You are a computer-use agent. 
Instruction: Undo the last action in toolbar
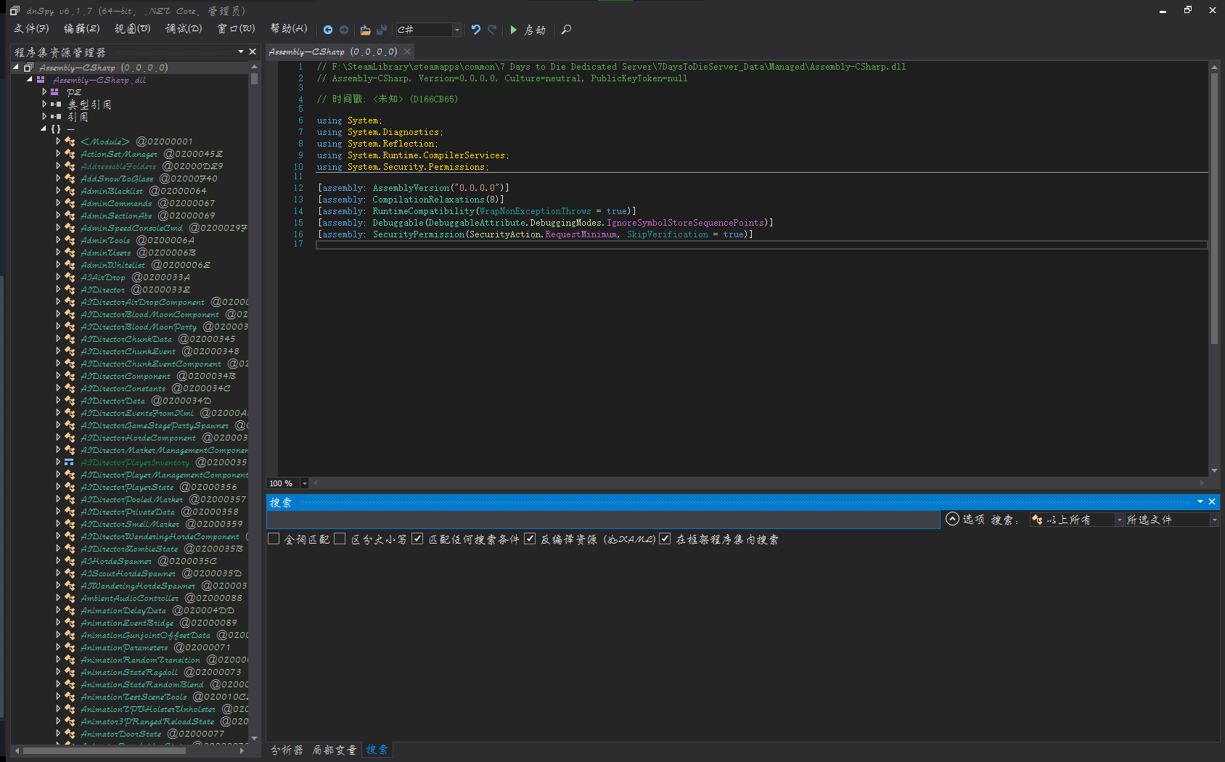click(476, 30)
